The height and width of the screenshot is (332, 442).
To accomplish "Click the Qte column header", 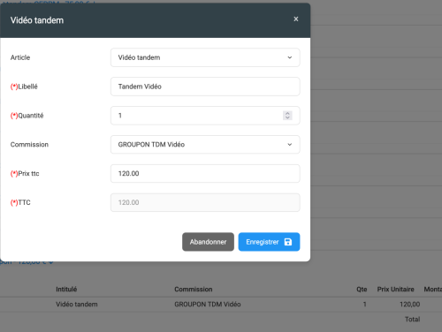I will coord(362,290).
